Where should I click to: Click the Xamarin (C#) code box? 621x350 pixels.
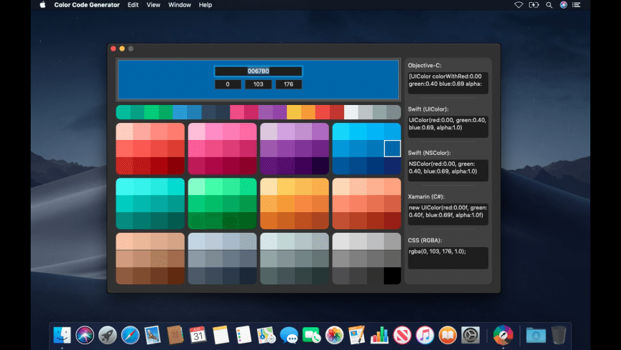click(448, 214)
